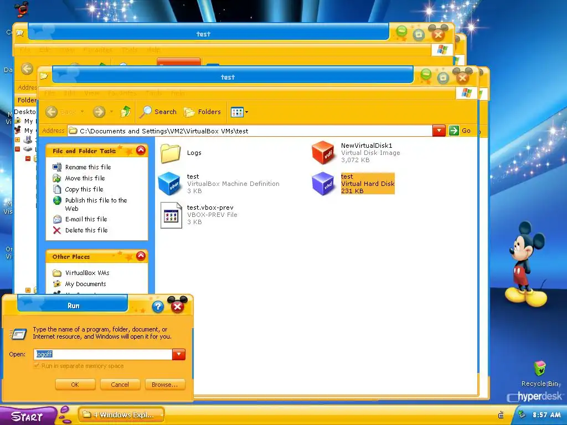The width and height of the screenshot is (567, 425).
Task: Click the Forward arrow in the front window toolbar
Action: coord(99,112)
